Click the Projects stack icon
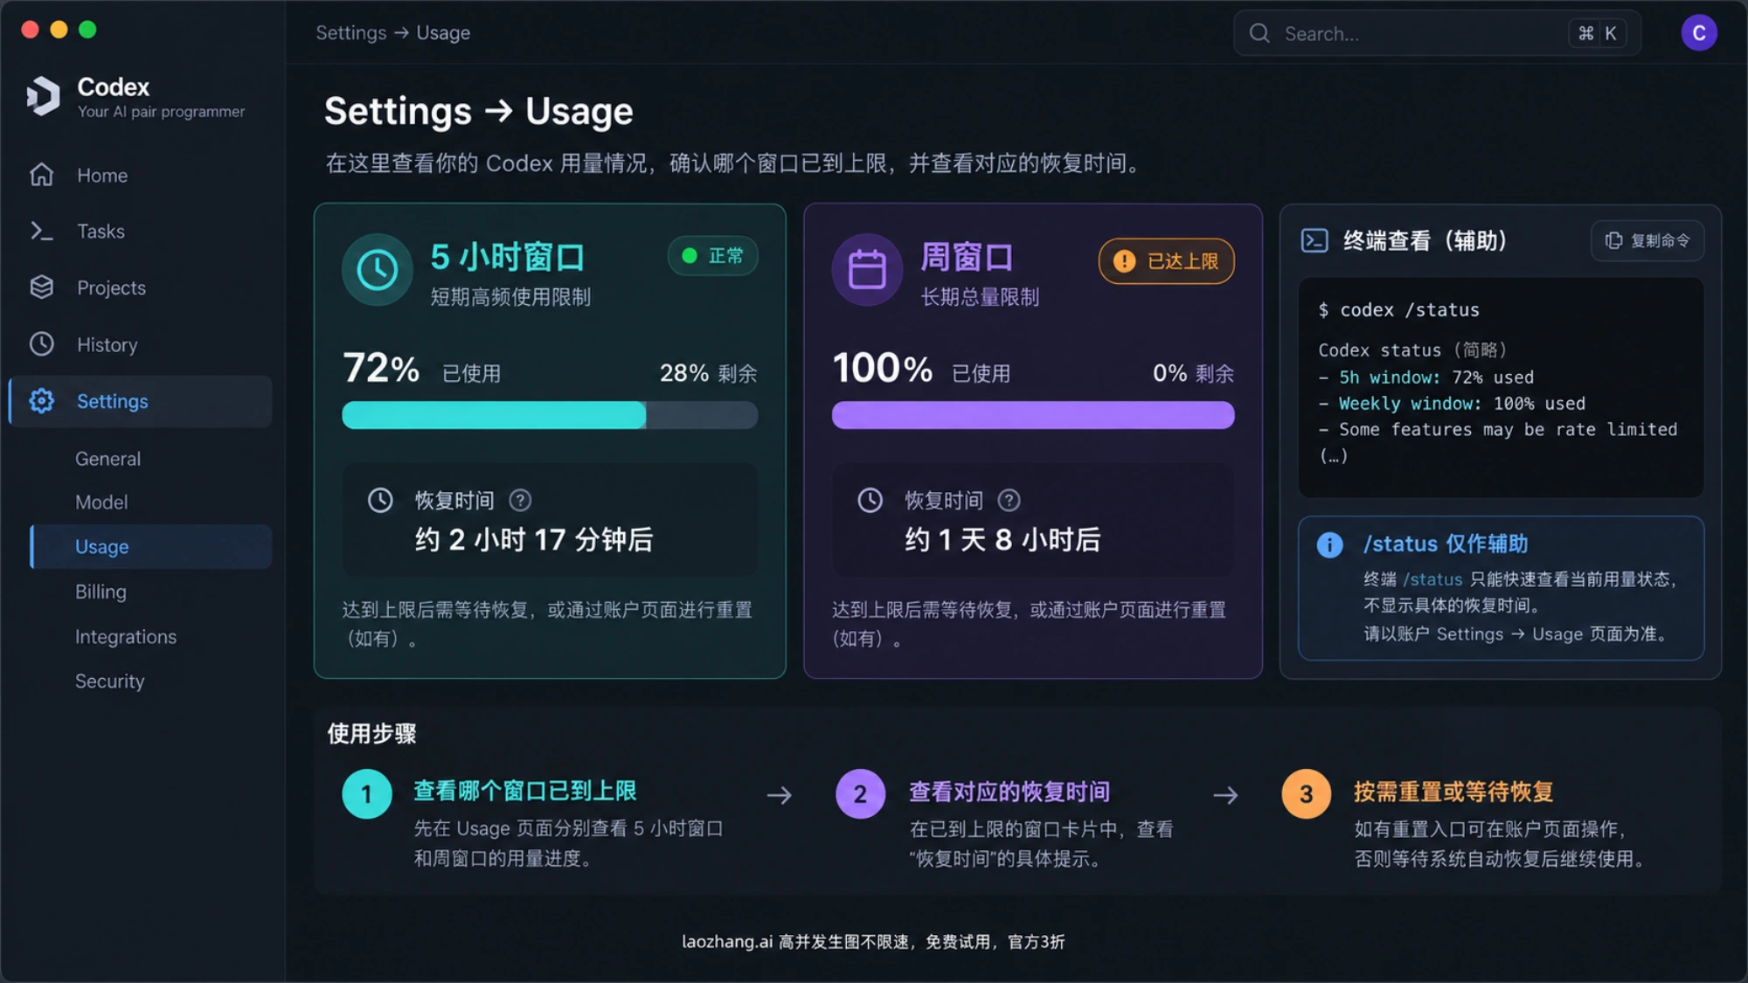The height and width of the screenshot is (983, 1748). click(x=41, y=287)
